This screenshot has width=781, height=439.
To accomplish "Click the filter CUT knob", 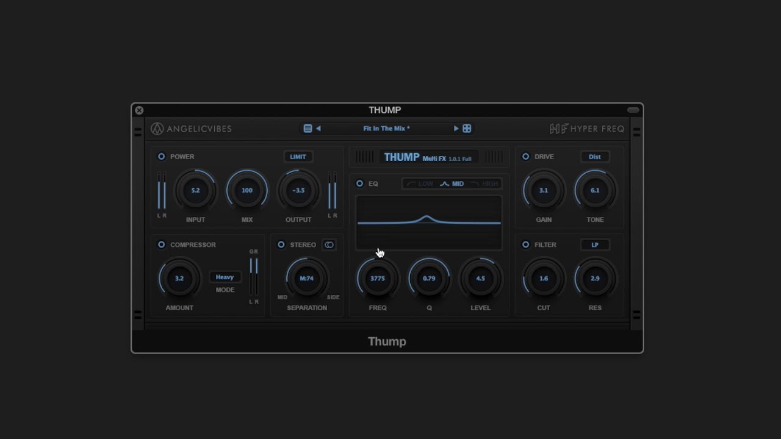I will point(544,278).
